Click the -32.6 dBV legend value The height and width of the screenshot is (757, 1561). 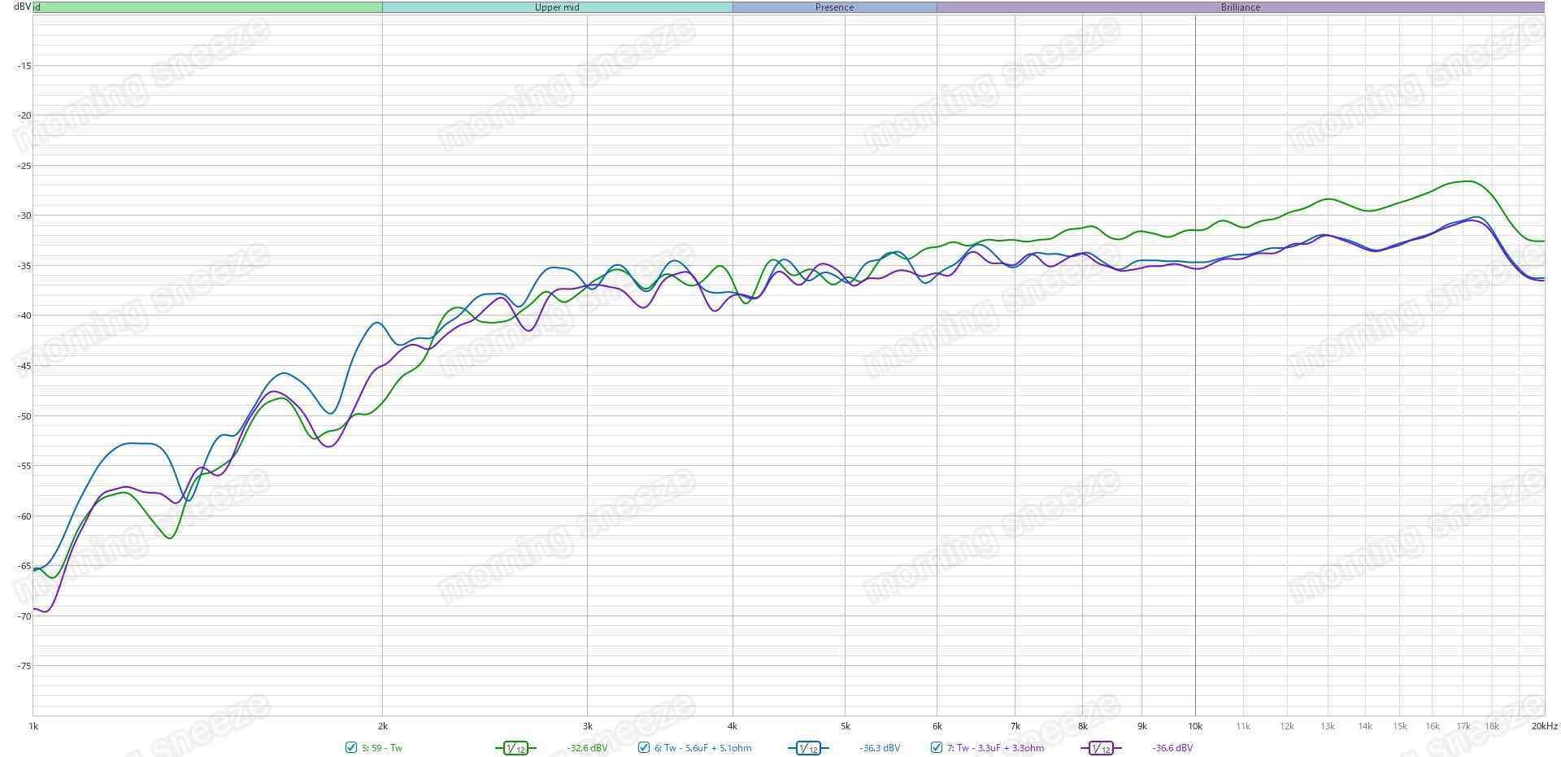[587, 748]
